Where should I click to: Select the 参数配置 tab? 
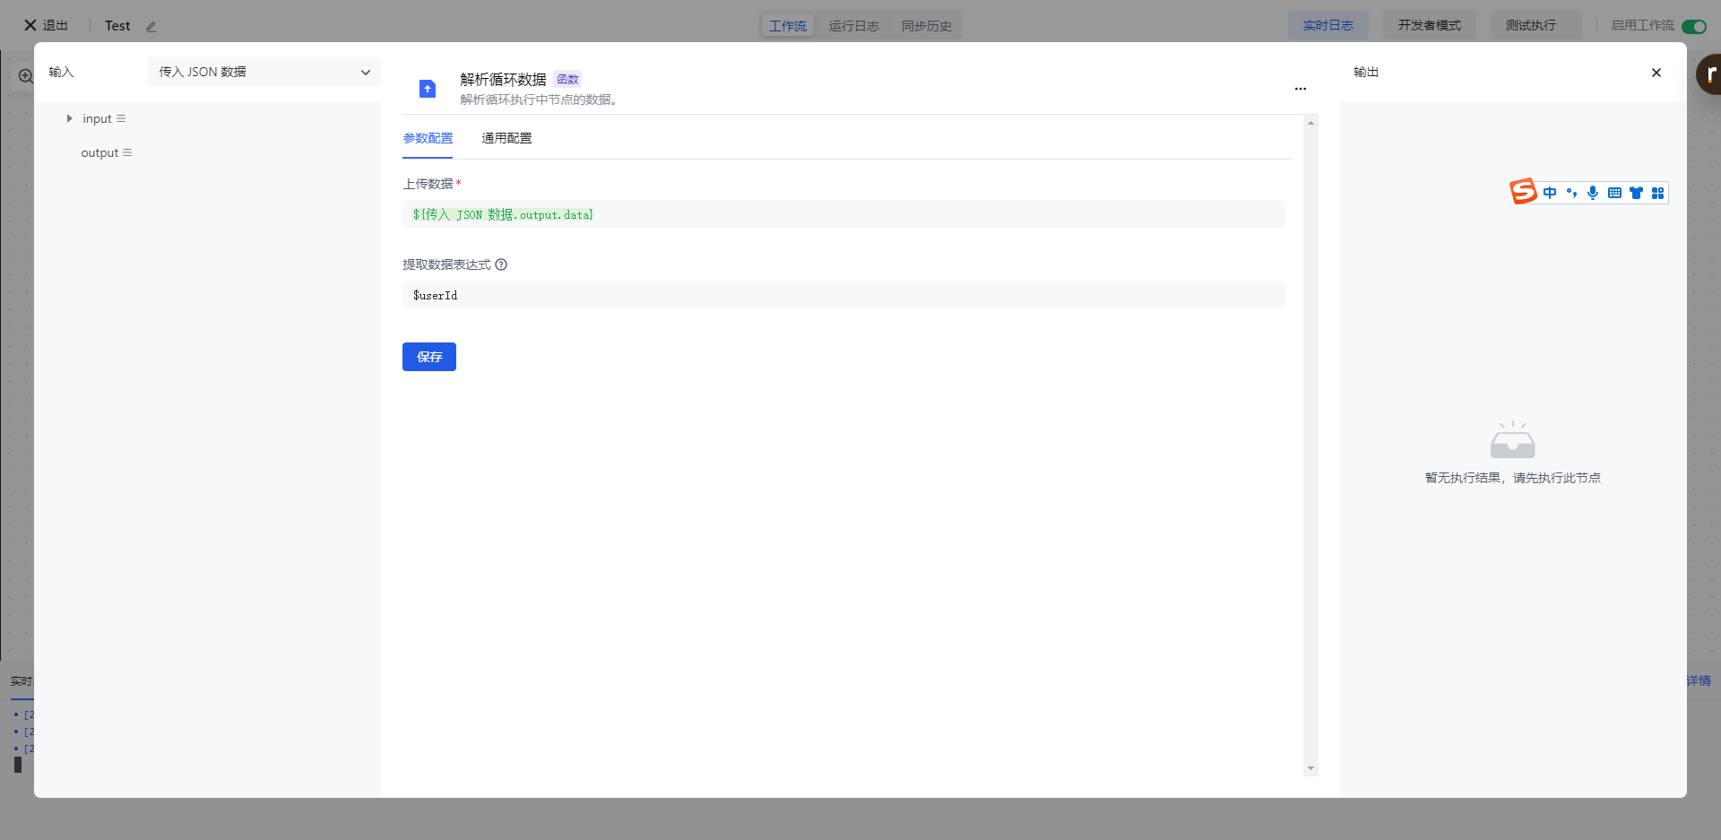click(x=428, y=138)
